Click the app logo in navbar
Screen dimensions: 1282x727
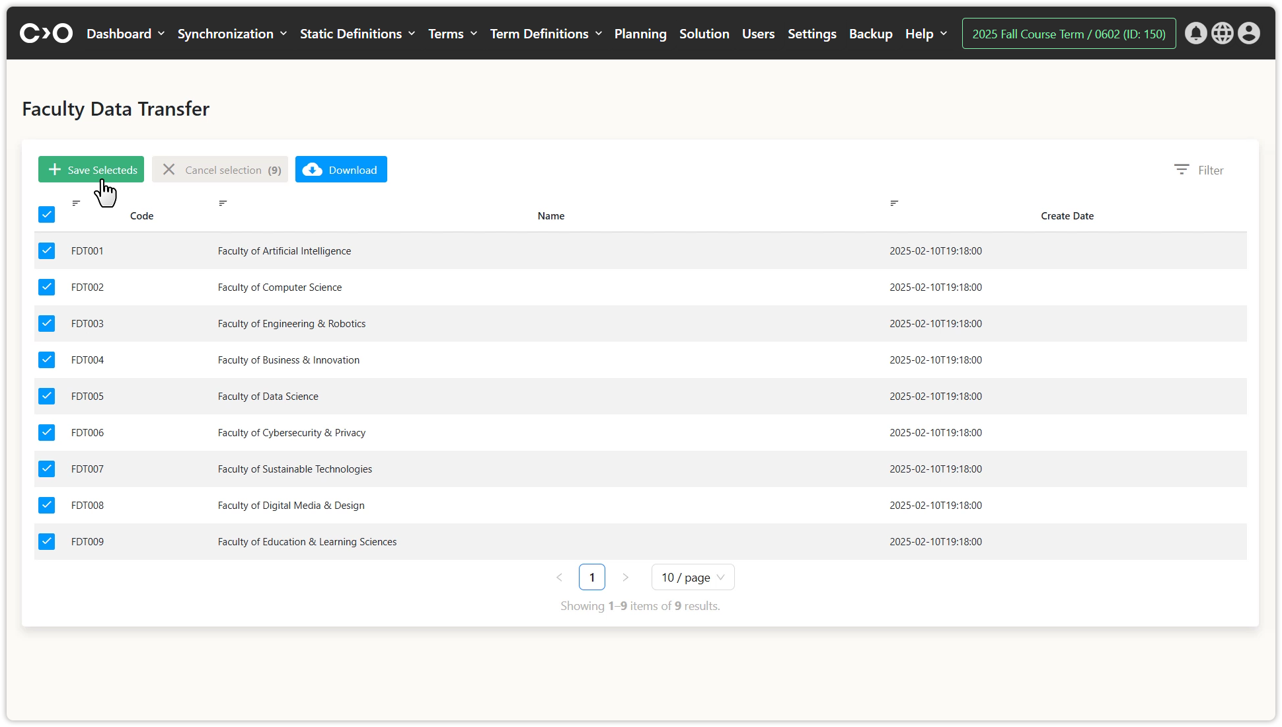click(46, 33)
